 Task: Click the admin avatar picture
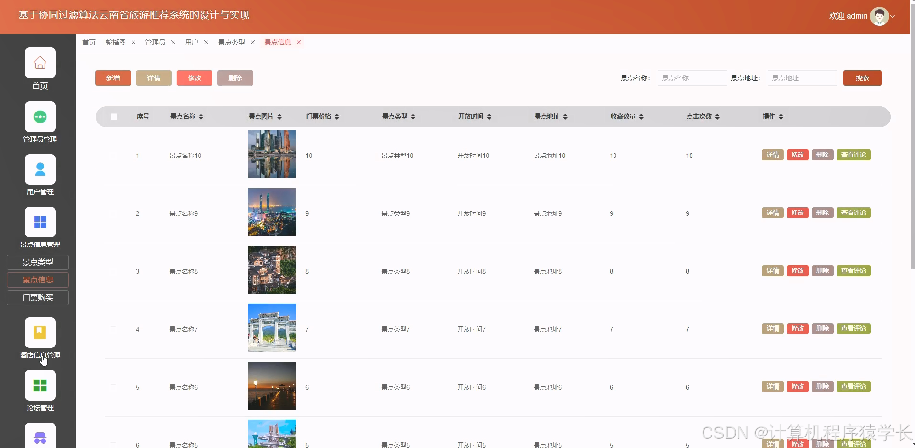pos(879,16)
